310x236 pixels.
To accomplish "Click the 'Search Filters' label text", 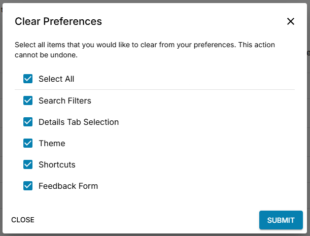I will pyautogui.click(x=65, y=100).
